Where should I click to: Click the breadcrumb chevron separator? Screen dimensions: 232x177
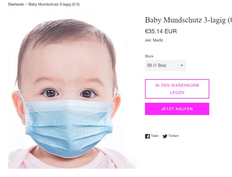click(26, 4)
